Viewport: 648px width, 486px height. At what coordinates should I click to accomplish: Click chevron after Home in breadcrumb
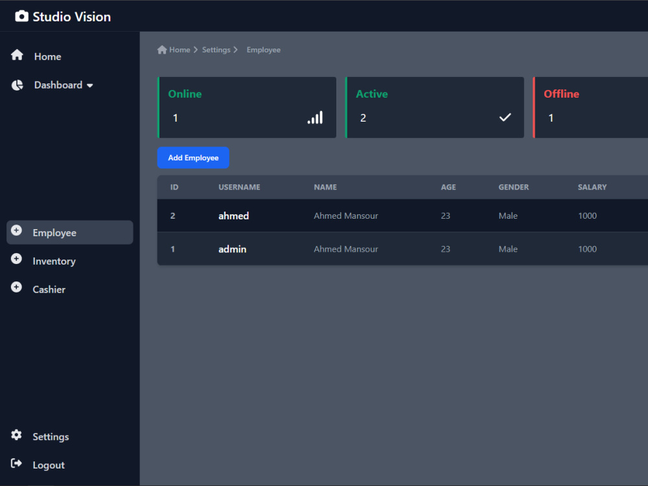tap(196, 50)
